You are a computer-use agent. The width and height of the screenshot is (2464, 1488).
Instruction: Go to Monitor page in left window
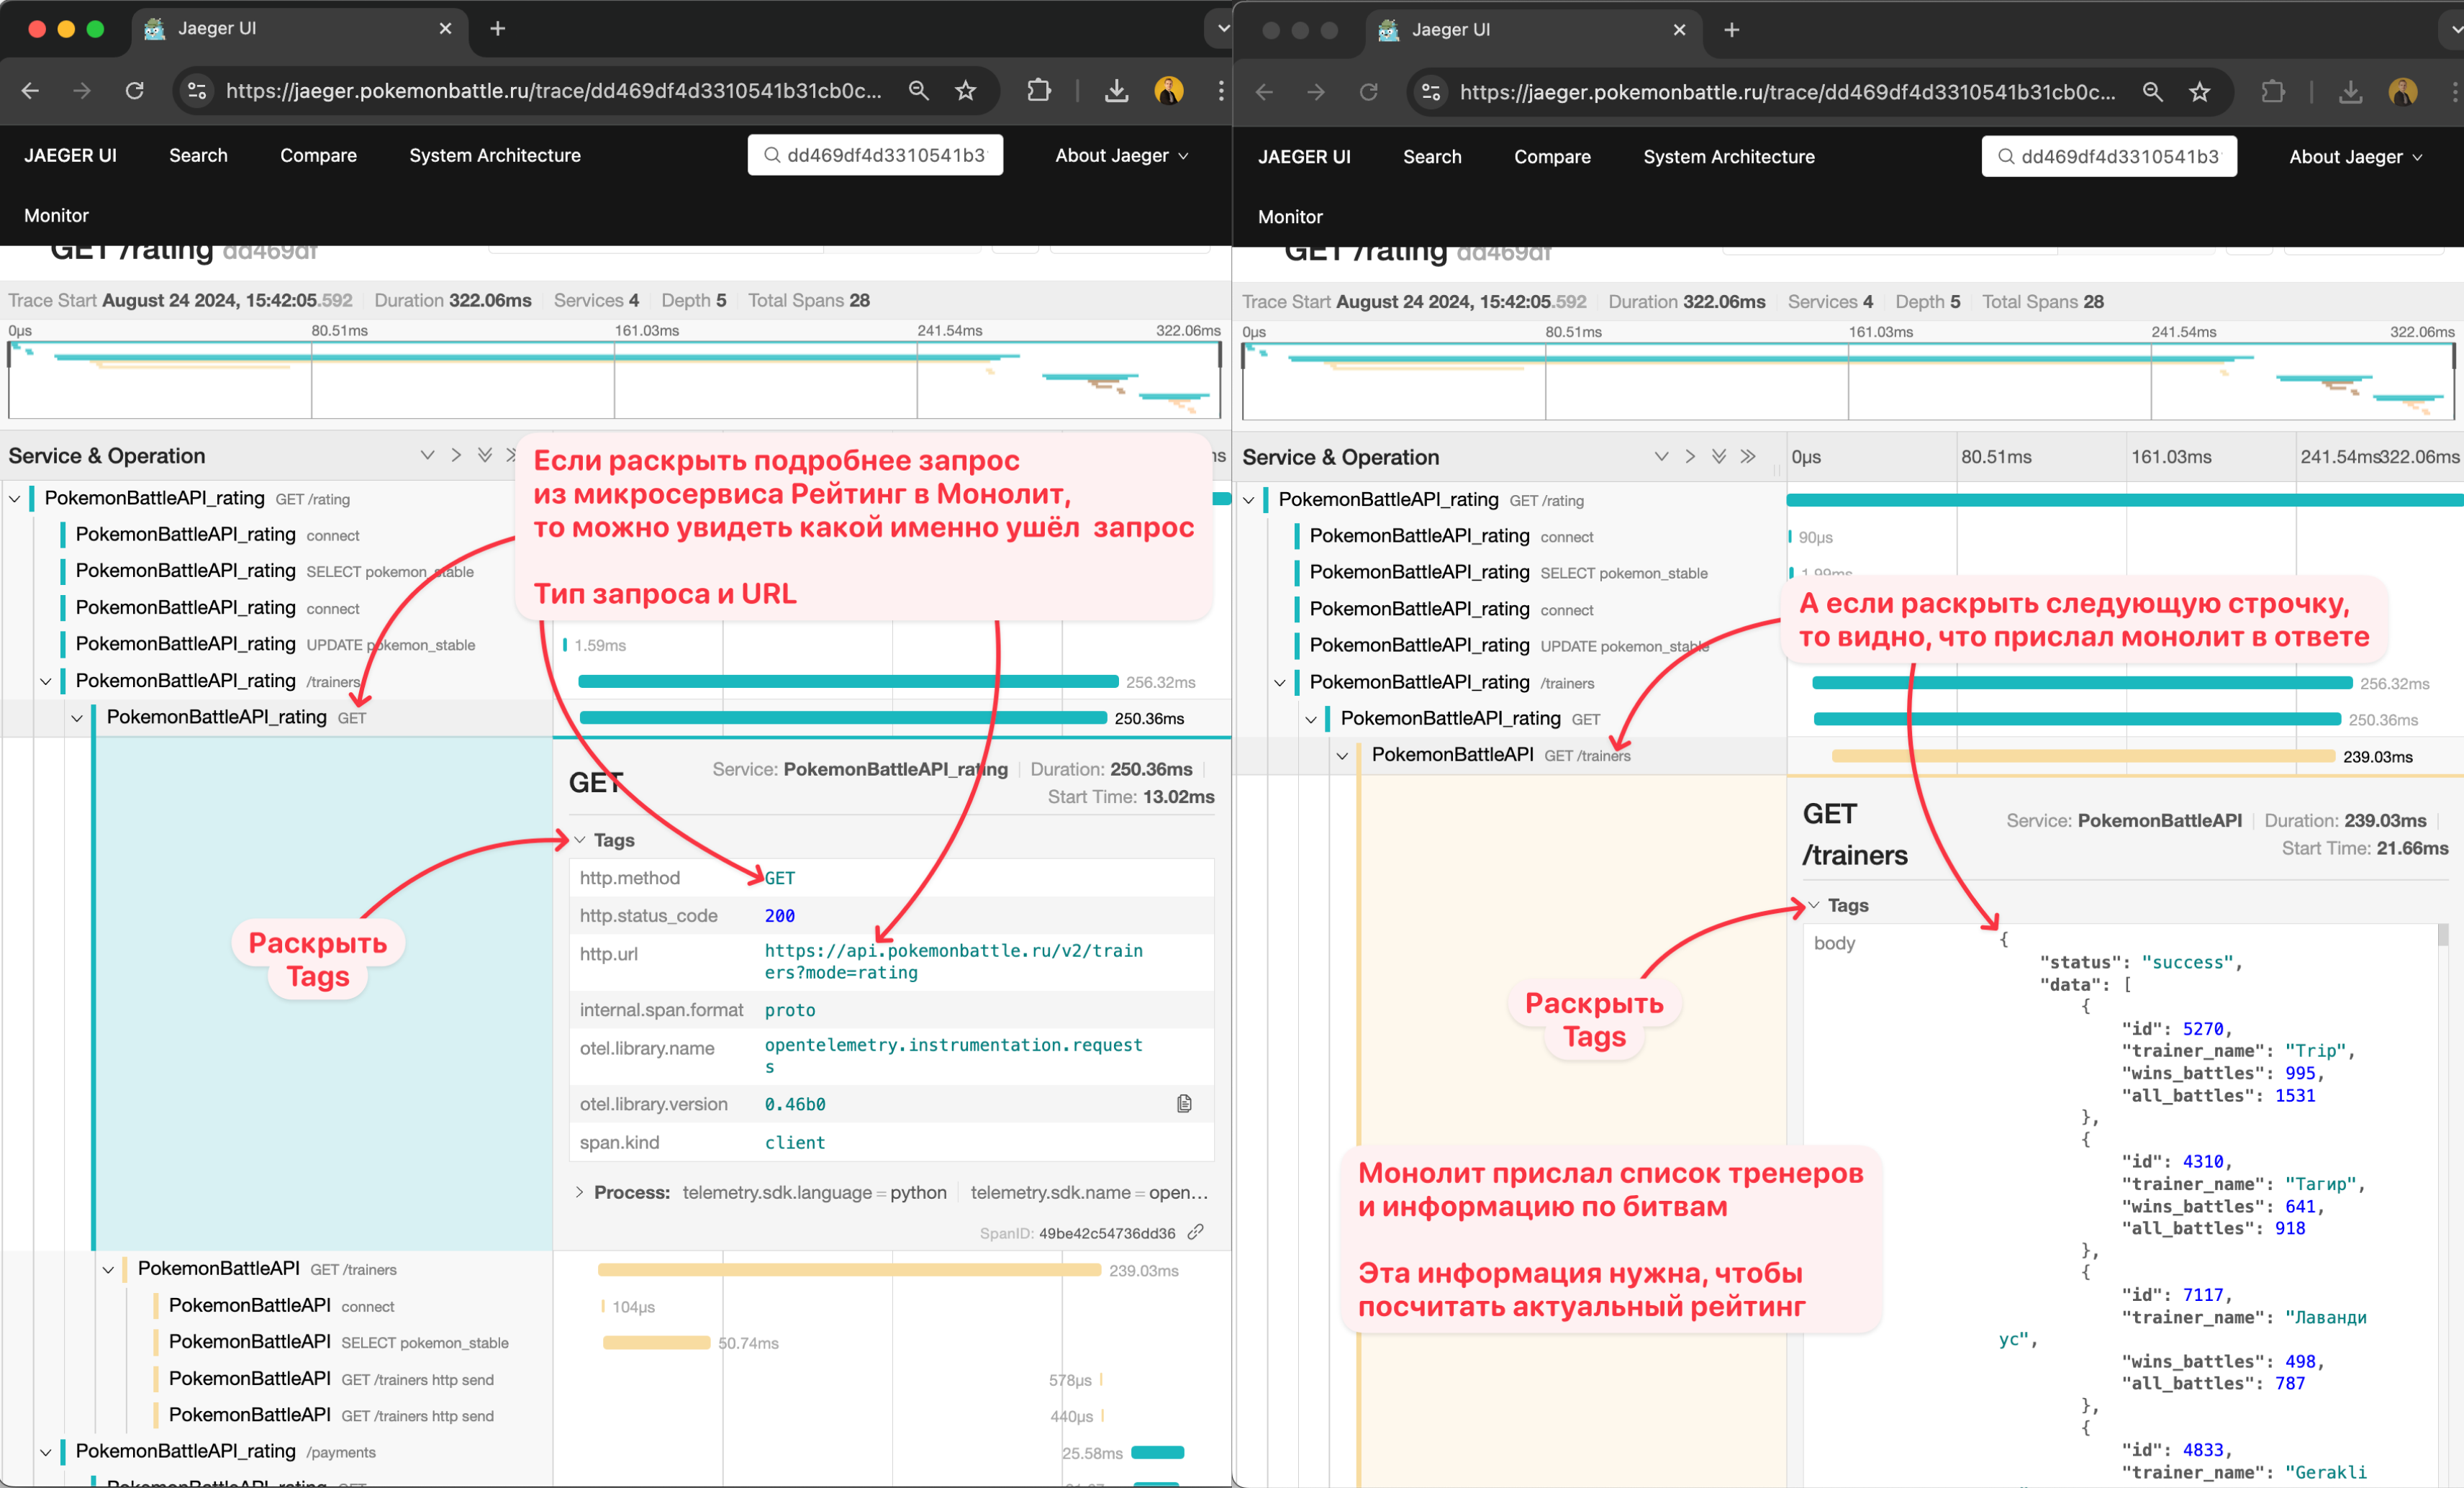click(56, 215)
